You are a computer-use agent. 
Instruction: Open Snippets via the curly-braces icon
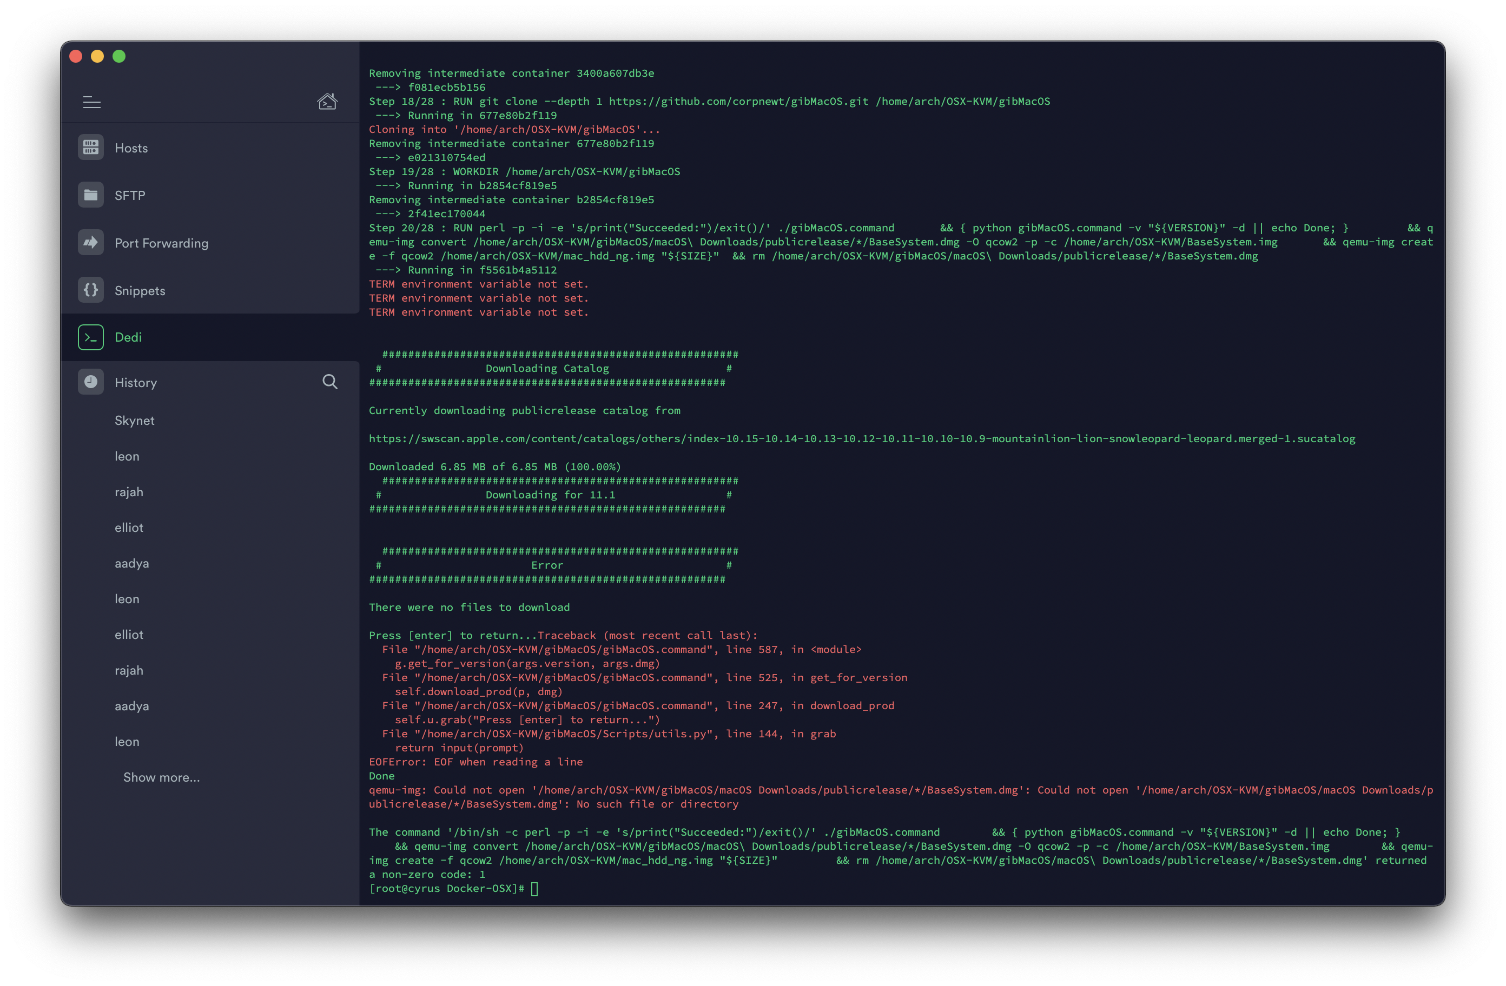pyautogui.click(x=90, y=290)
